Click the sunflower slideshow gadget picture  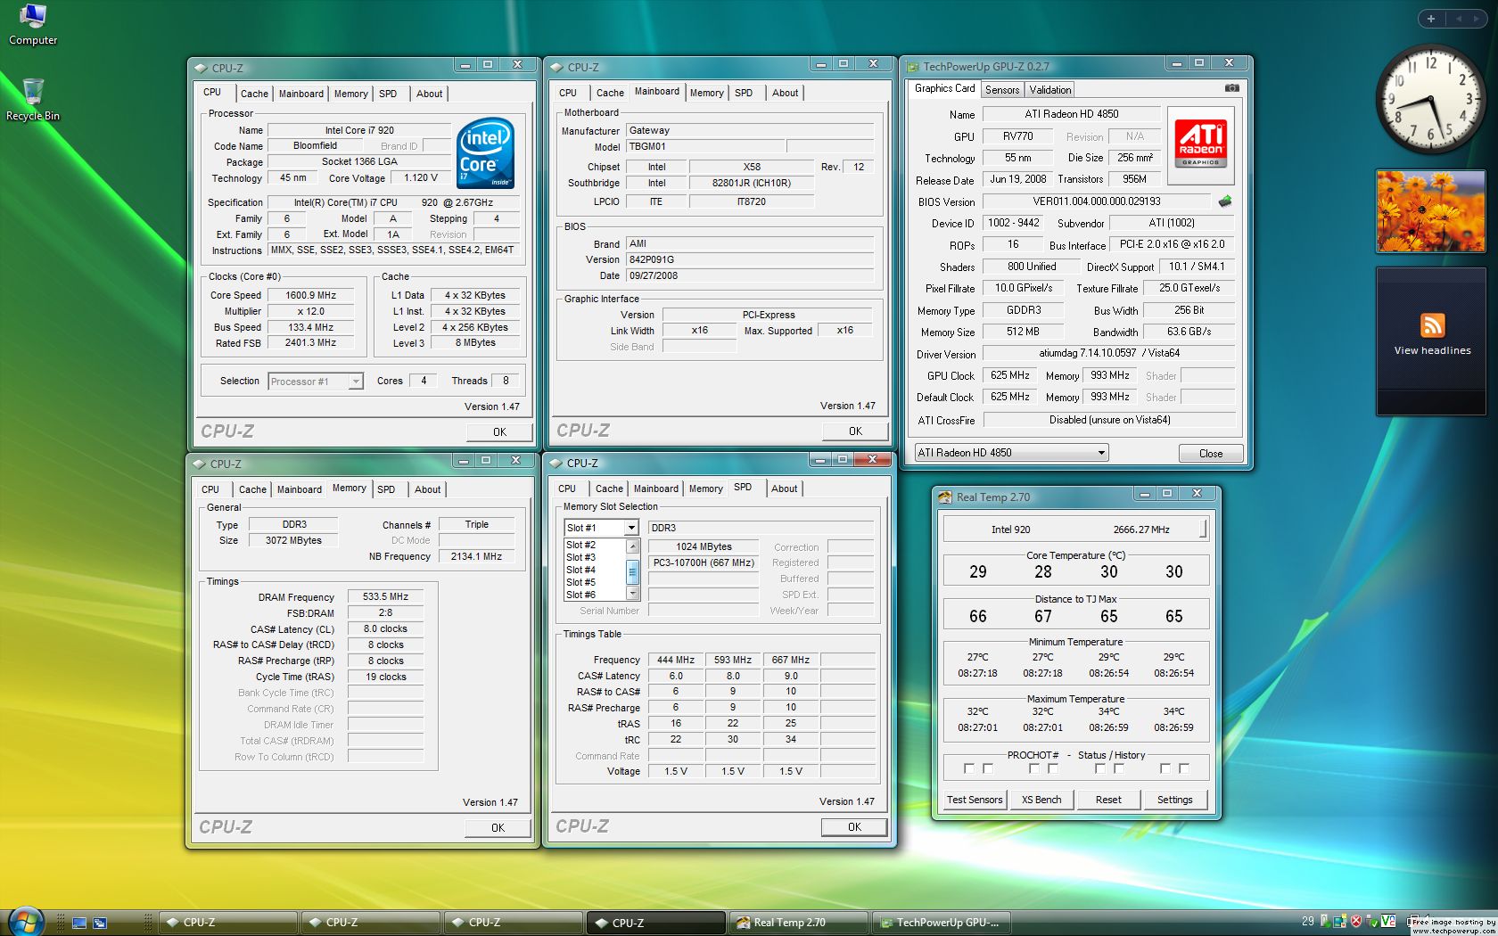[1431, 211]
